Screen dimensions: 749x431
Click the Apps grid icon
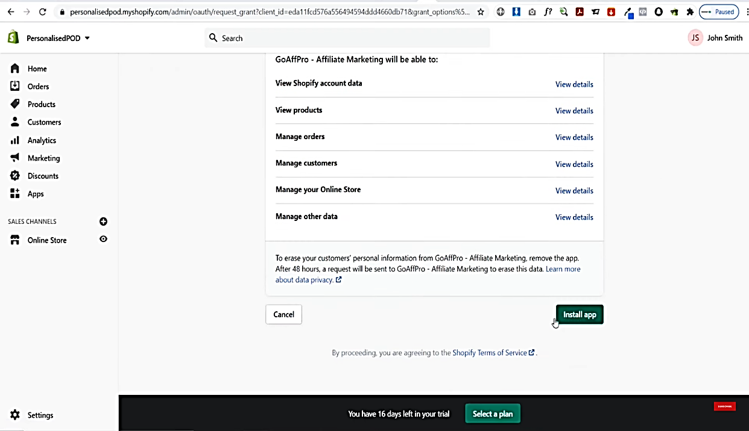coord(15,194)
